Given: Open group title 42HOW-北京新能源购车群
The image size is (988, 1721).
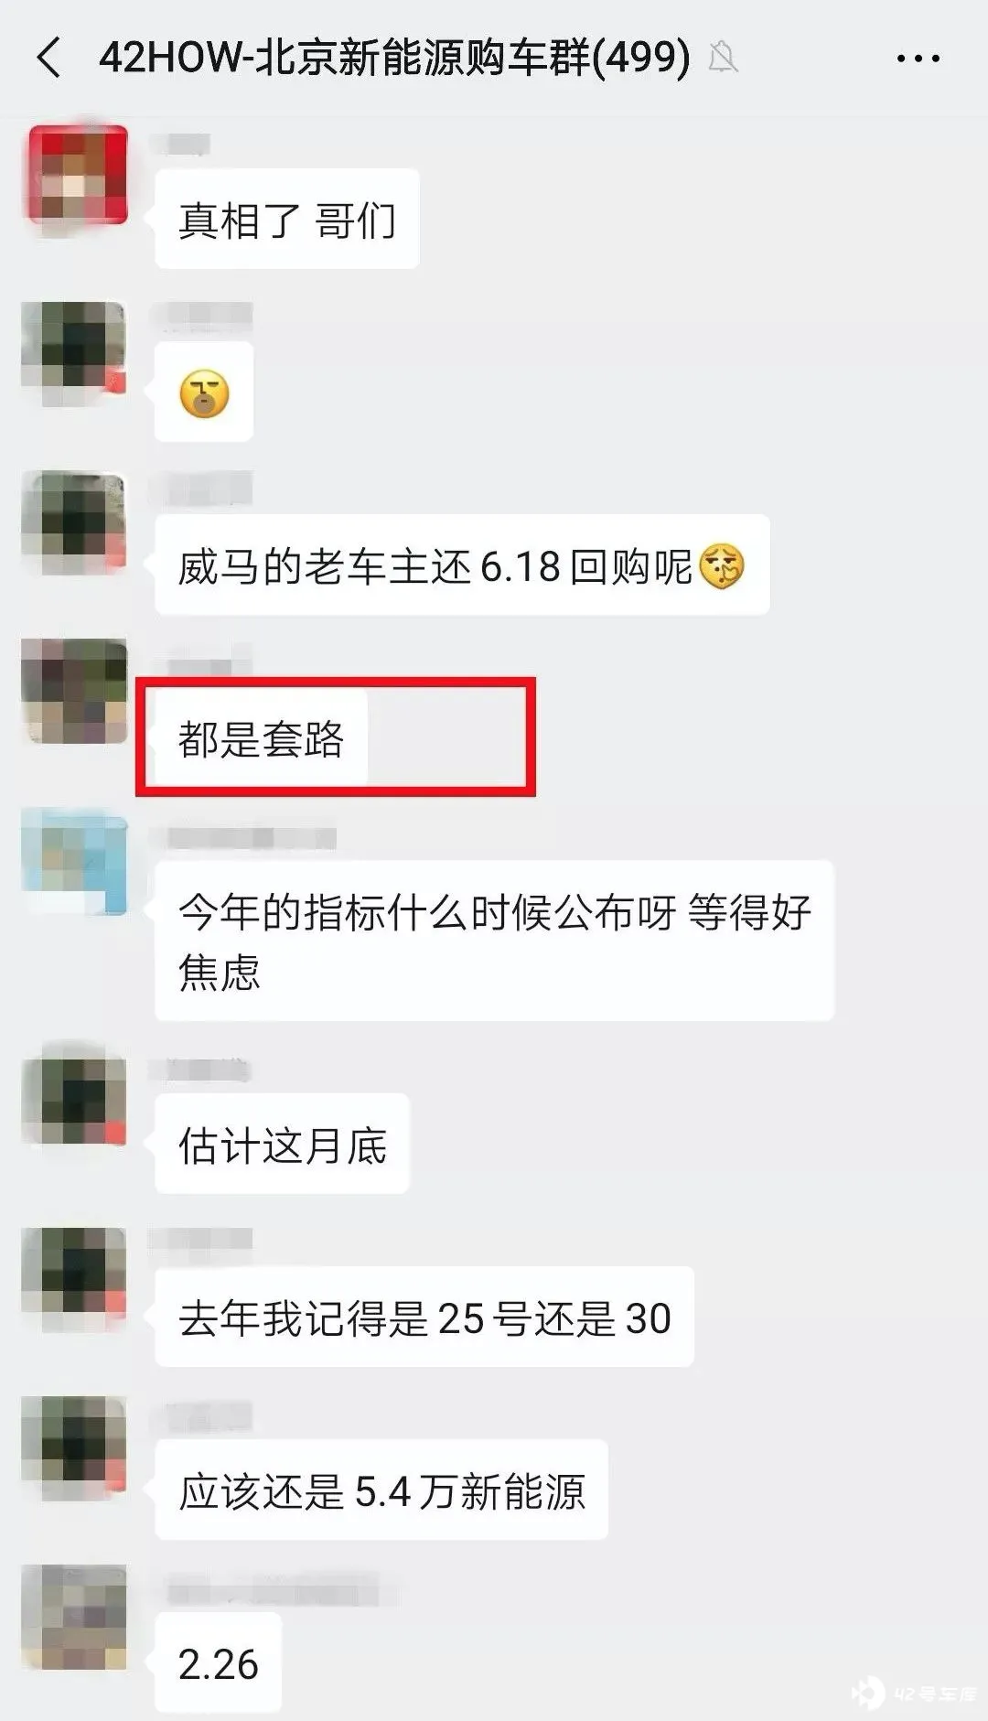Looking at the screenshot, I should (394, 58).
